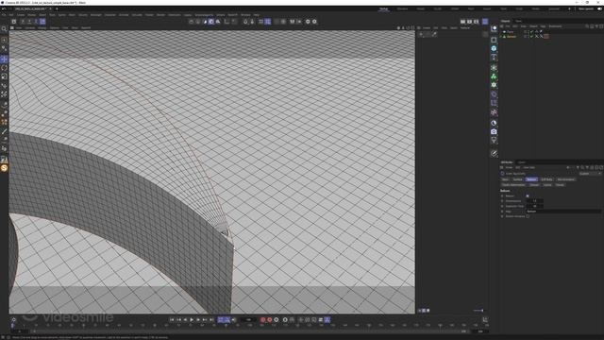Viewport: 604px width, 340px height.
Task: Open the Soft Body tab in attributes
Action: (546, 179)
